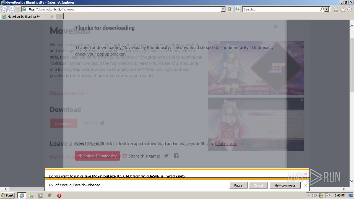Viewport: 354px width, 199px height.
Task: Open the second game screenshot thumbnail
Action: (x=256, y=124)
